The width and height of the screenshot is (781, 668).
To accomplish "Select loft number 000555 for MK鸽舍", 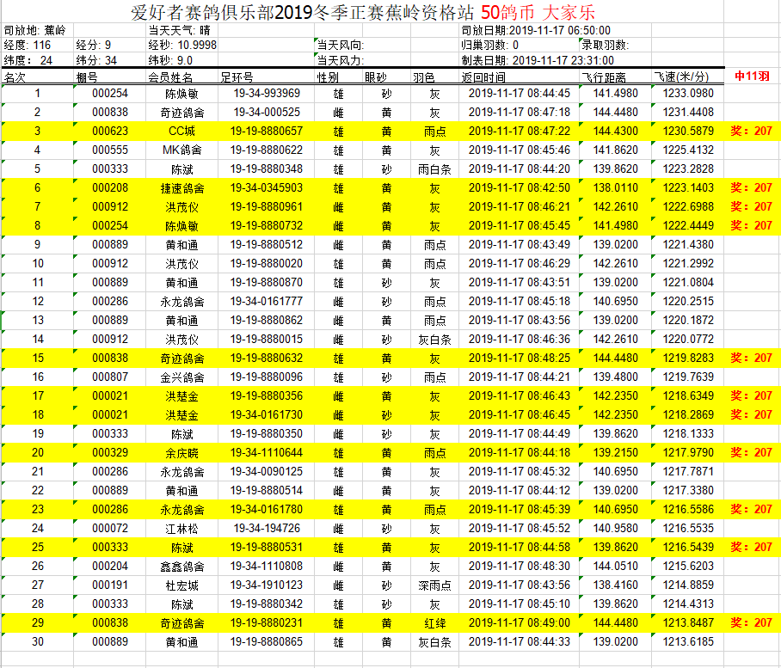I will 109,150.
